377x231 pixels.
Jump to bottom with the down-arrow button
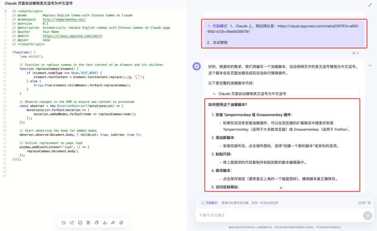[281, 187]
